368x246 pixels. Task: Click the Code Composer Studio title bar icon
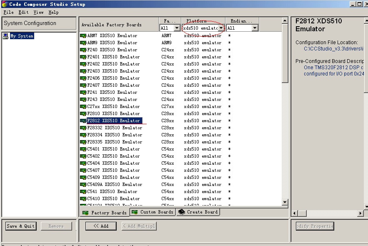coord(5,4)
